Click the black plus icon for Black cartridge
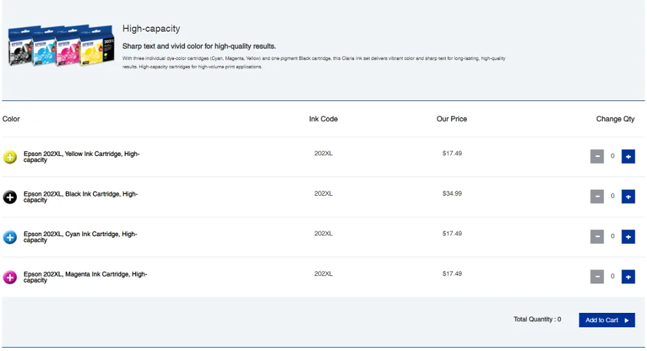Viewport: 647px width, 351px height. click(x=10, y=197)
